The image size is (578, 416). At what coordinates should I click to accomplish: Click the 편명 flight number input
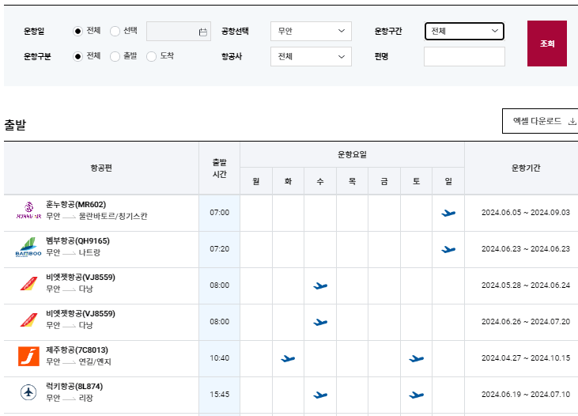click(x=464, y=56)
